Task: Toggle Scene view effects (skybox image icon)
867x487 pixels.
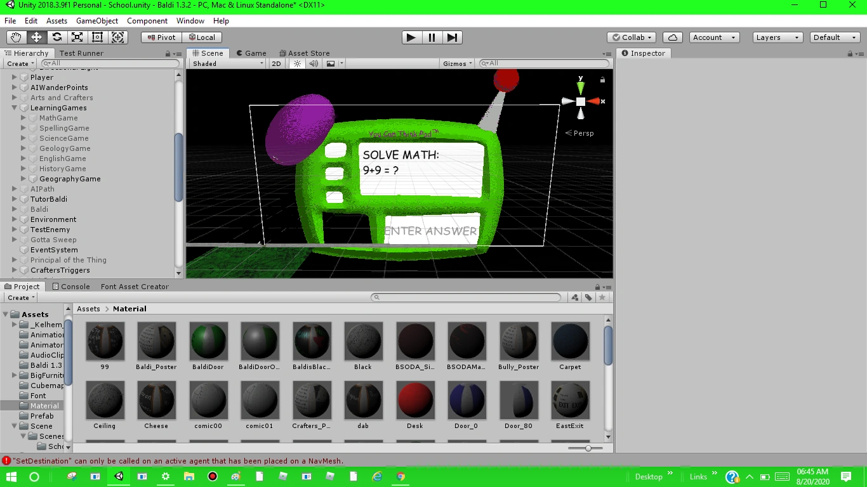Action: (x=331, y=63)
